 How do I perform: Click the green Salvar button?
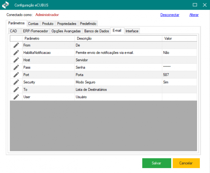click(156, 163)
